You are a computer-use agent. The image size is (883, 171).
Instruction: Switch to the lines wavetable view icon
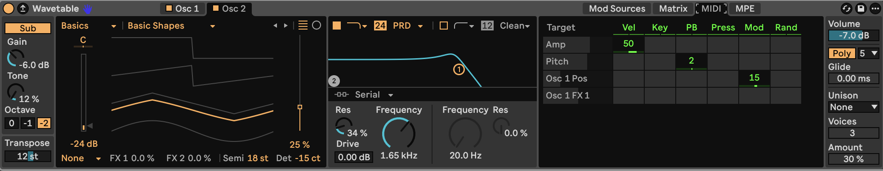coord(303,26)
